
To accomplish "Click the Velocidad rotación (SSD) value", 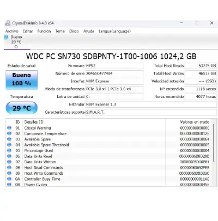I will tap(201, 81).
